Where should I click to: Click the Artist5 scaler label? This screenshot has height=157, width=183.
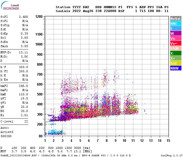7,132
